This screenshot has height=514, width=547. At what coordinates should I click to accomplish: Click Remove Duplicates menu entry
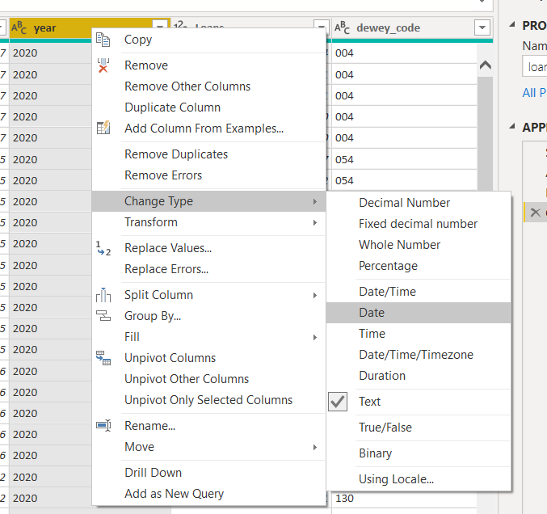tap(176, 154)
